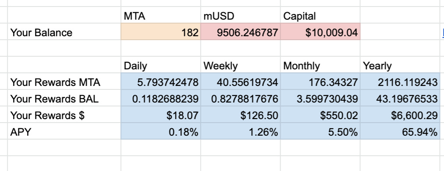The height and width of the screenshot is (171, 444).
Task: Select monthly BAL rewards cell 3.599730439
Action: coord(320,98)
